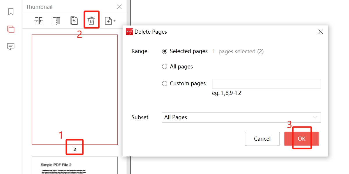349x174 pixels.
Task: Select the Selected pages radio option
Action: 165,51
